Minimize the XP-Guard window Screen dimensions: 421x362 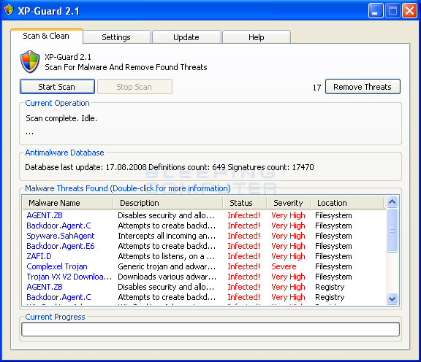click(376, 11)
